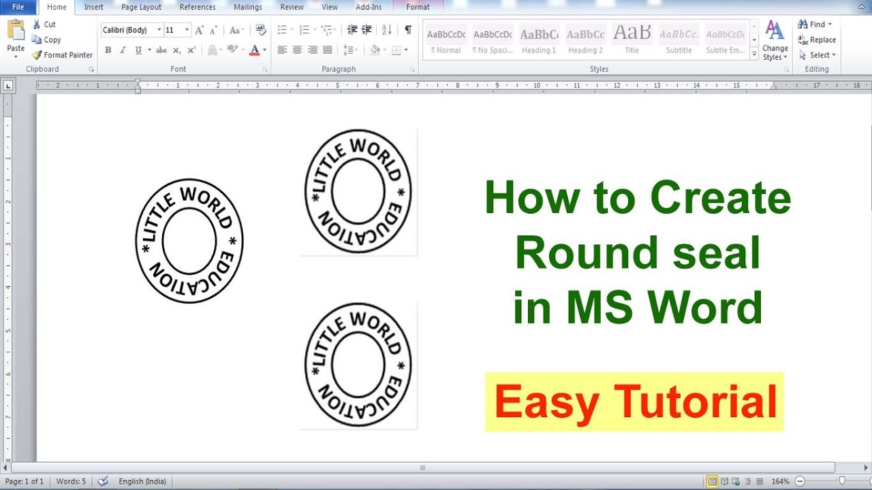
Task: Copy the selection
Action: pyautogui.click(x=46, y=39)
